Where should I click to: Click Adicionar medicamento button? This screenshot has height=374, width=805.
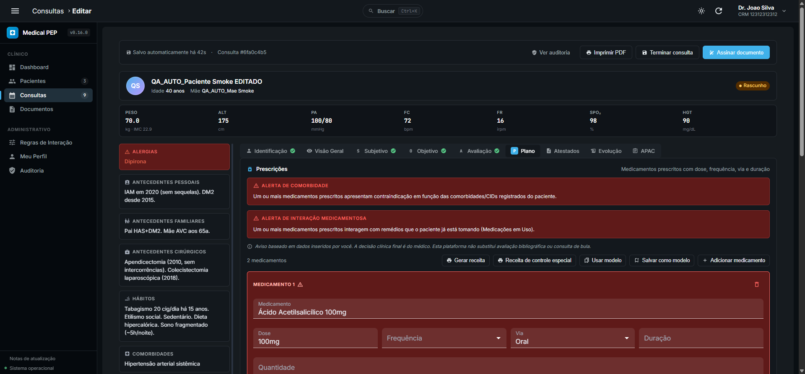[x=733, y=261]
